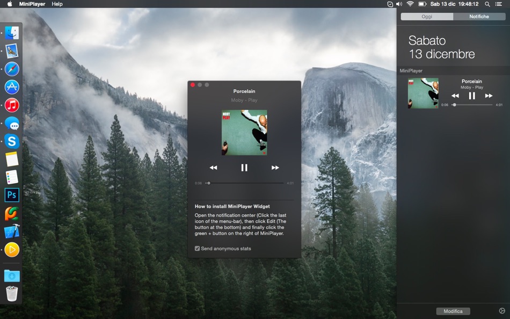
Task: Open the App Store from the Dock
Action: (12, 86)
